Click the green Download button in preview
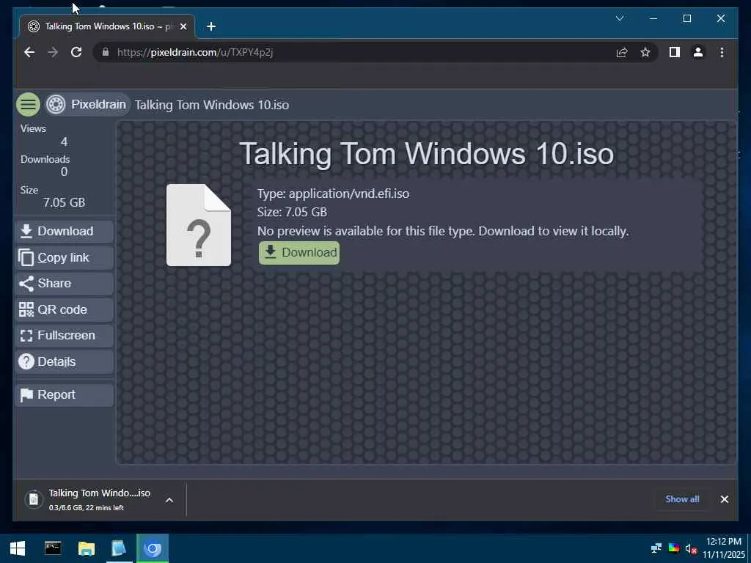This screenshot has height=563, width=751. click(x=299, y=252)
